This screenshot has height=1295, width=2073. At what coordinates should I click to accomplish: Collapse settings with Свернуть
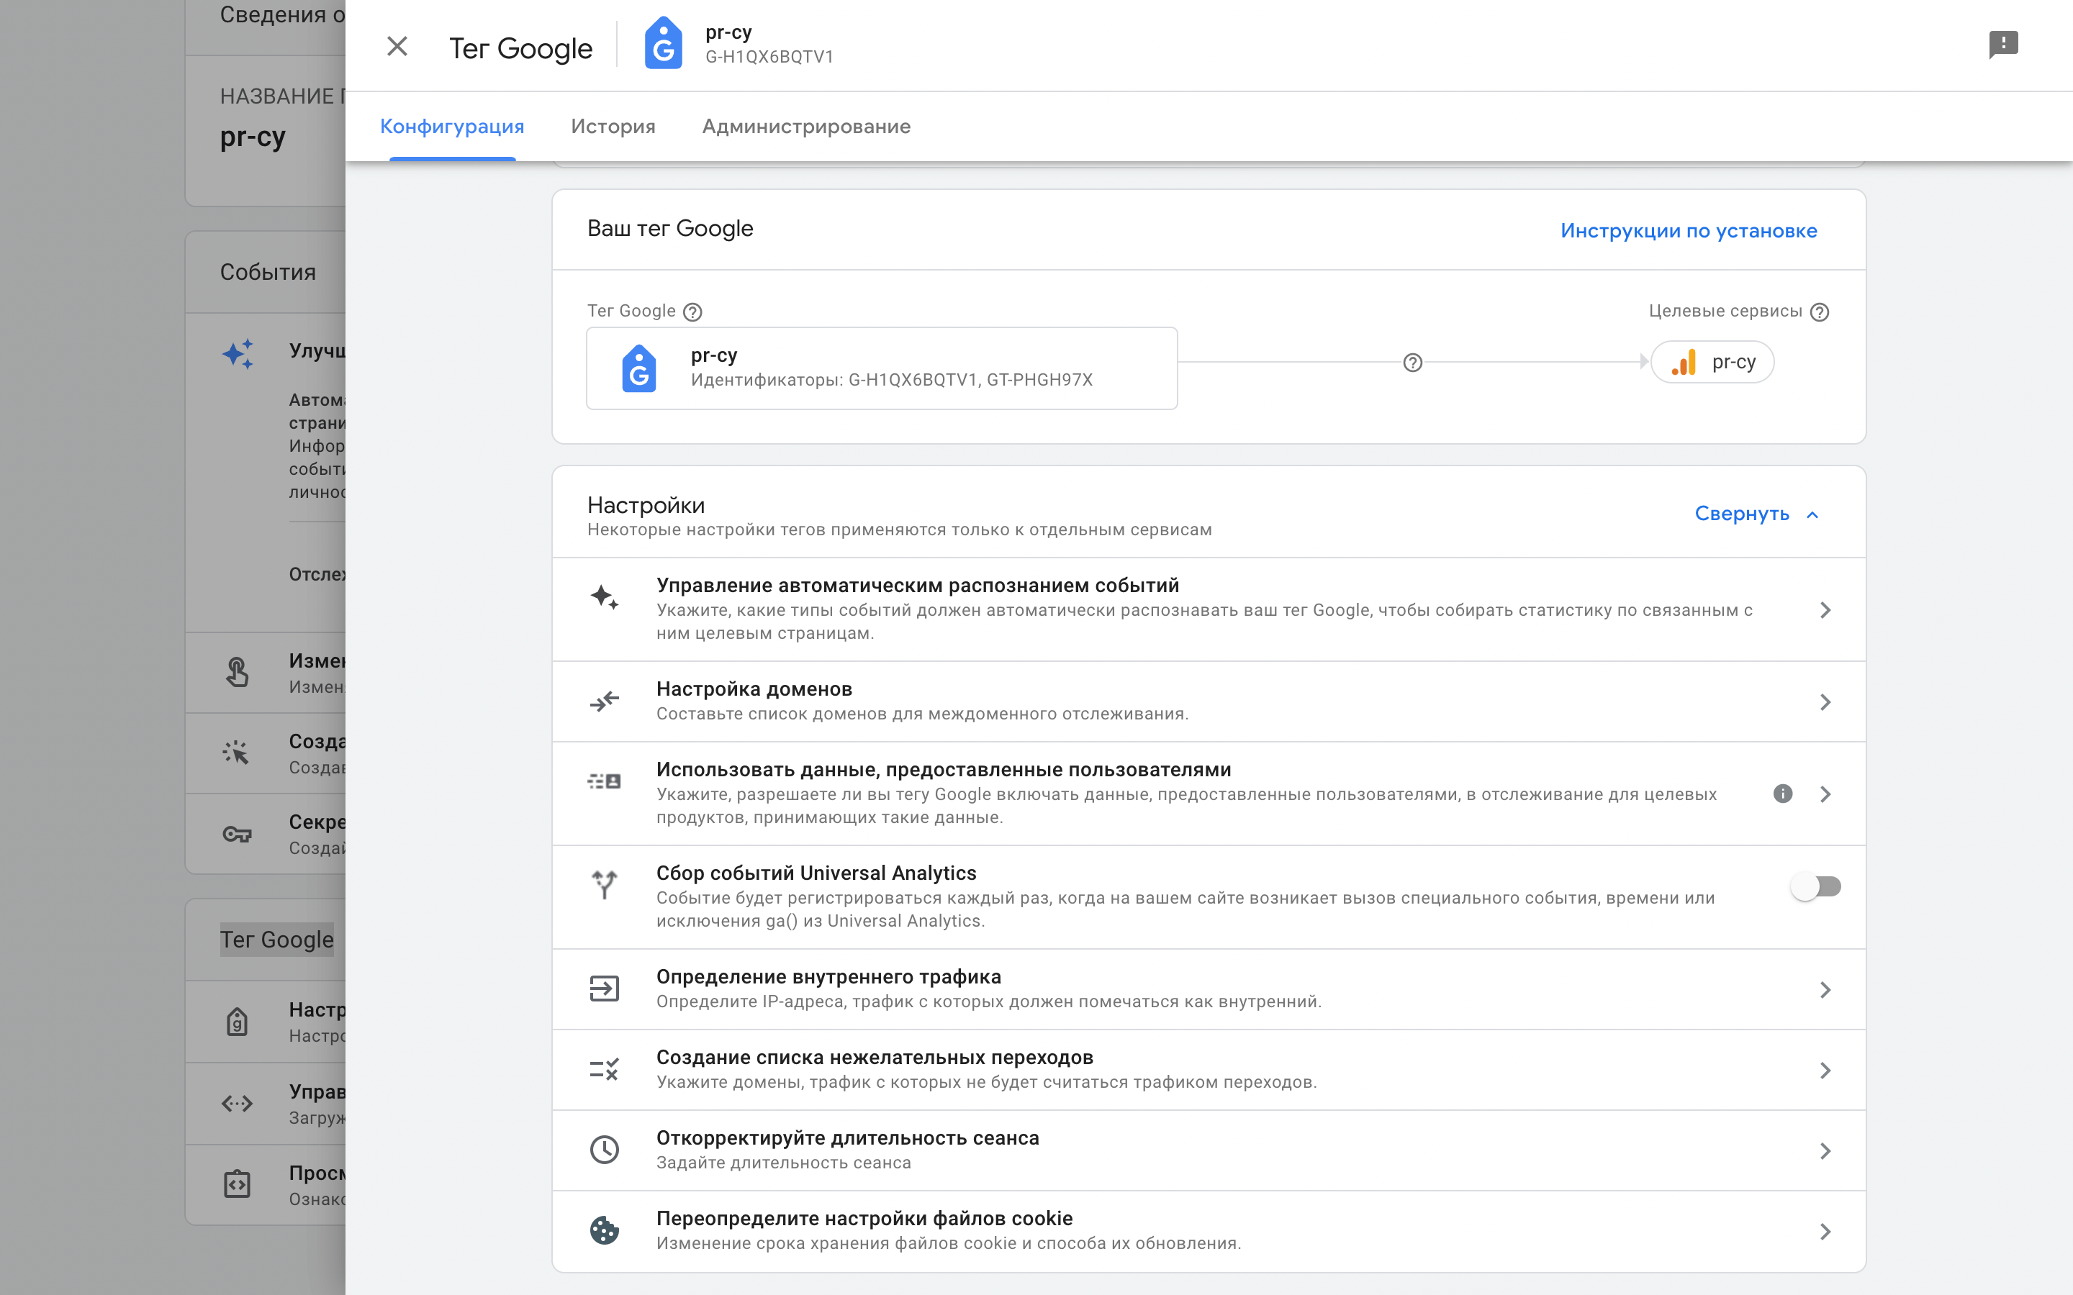coord(1741,514)
